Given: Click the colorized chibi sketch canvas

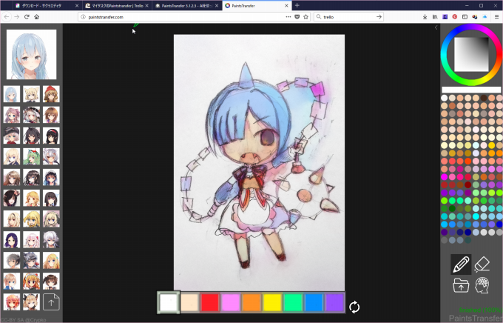Looking at the screenshot, I should [x=259, y=163].
